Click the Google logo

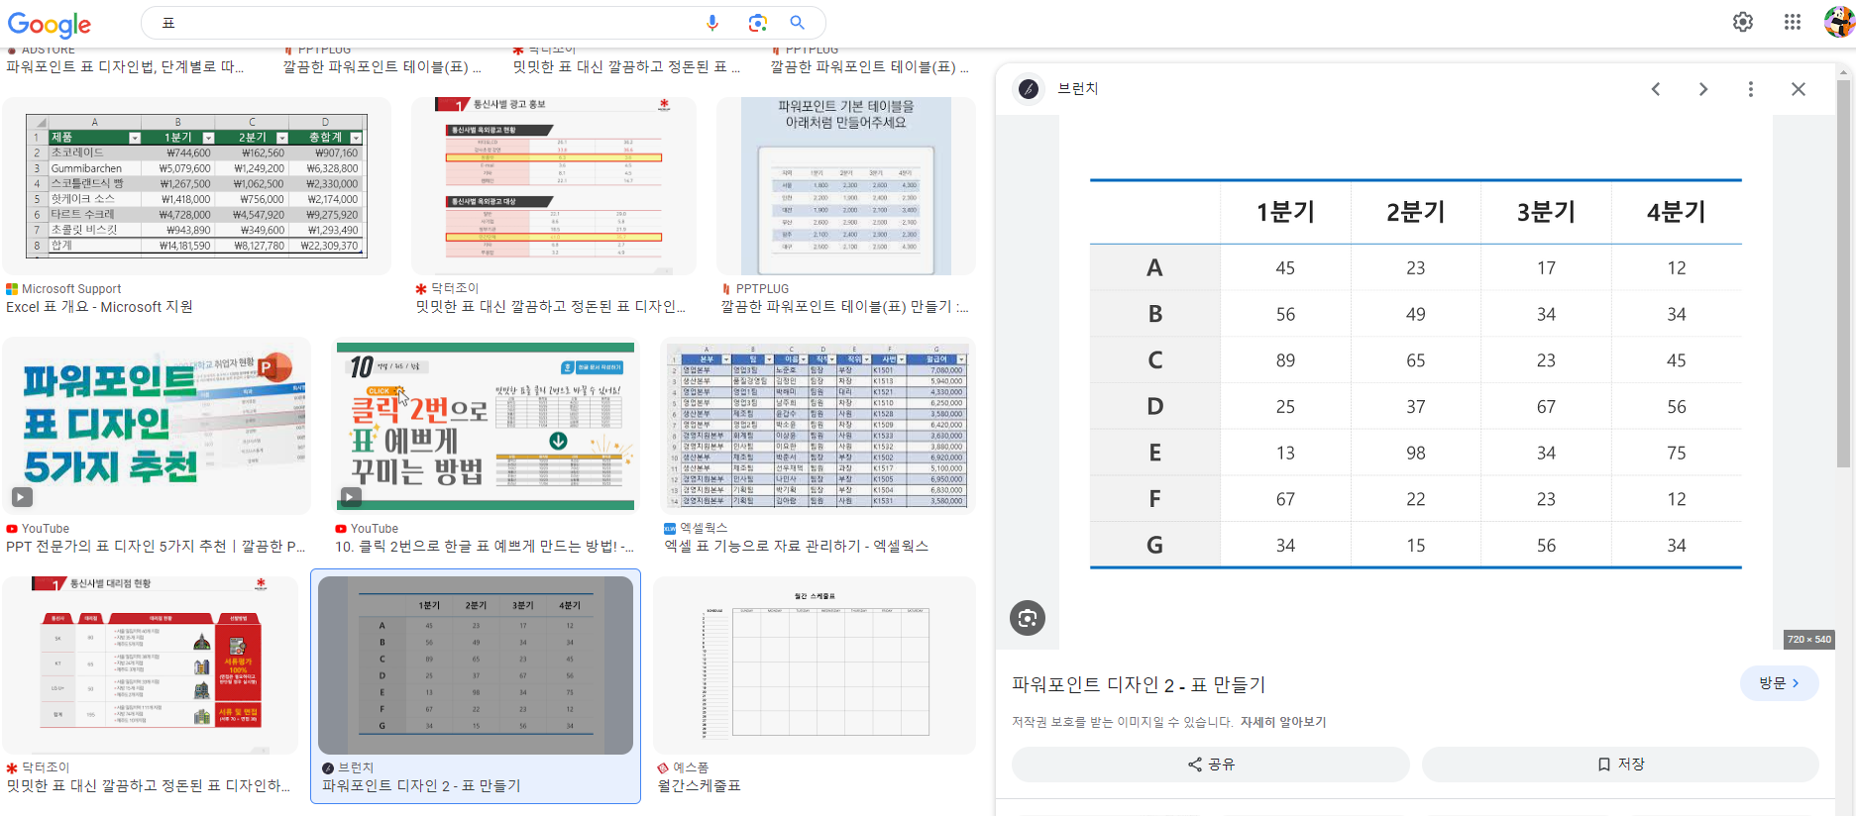pos(50,24)
